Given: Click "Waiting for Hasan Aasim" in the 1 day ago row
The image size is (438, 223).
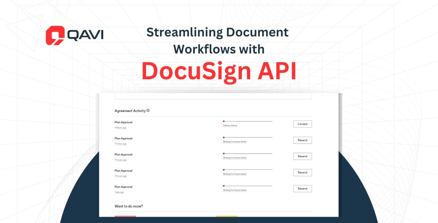Looking at the screenshot, I should 235,190.
